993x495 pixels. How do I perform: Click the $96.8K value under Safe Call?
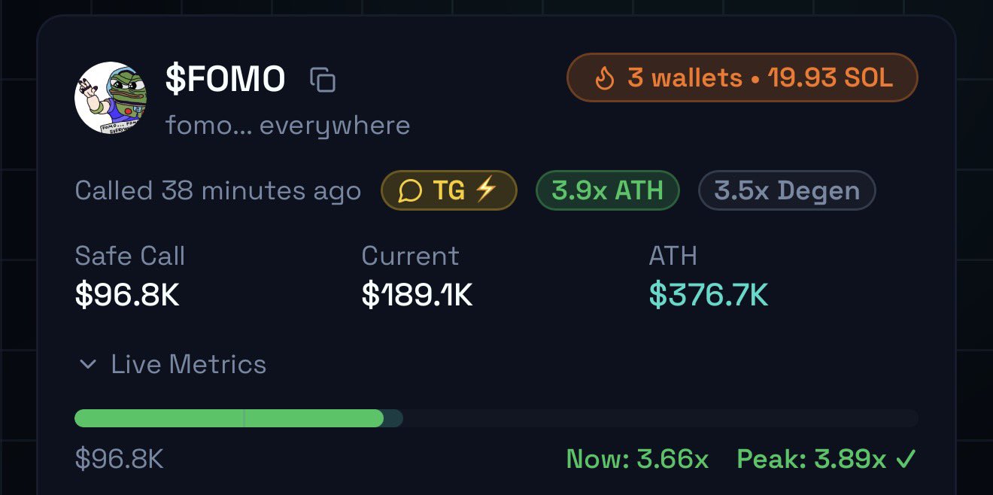(x=126, y=296)
